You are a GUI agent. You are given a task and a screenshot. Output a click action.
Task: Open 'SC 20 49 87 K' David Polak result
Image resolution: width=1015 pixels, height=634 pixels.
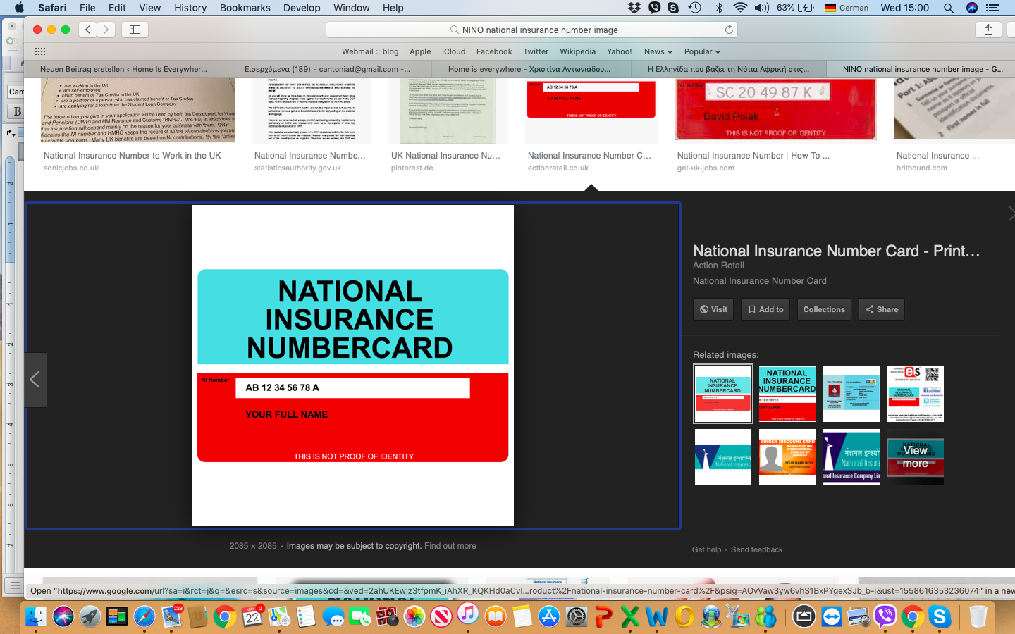coord(775,109)
